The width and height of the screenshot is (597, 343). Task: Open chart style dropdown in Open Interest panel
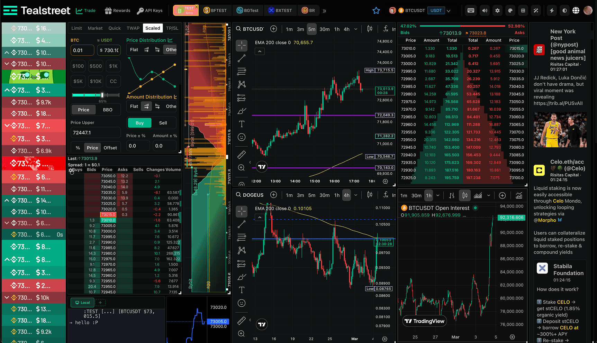(x=489, y=196)
